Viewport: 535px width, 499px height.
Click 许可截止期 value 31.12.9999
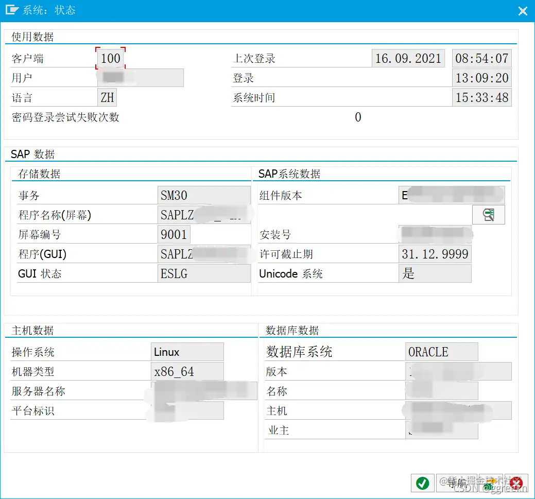(x=435, y=254)
